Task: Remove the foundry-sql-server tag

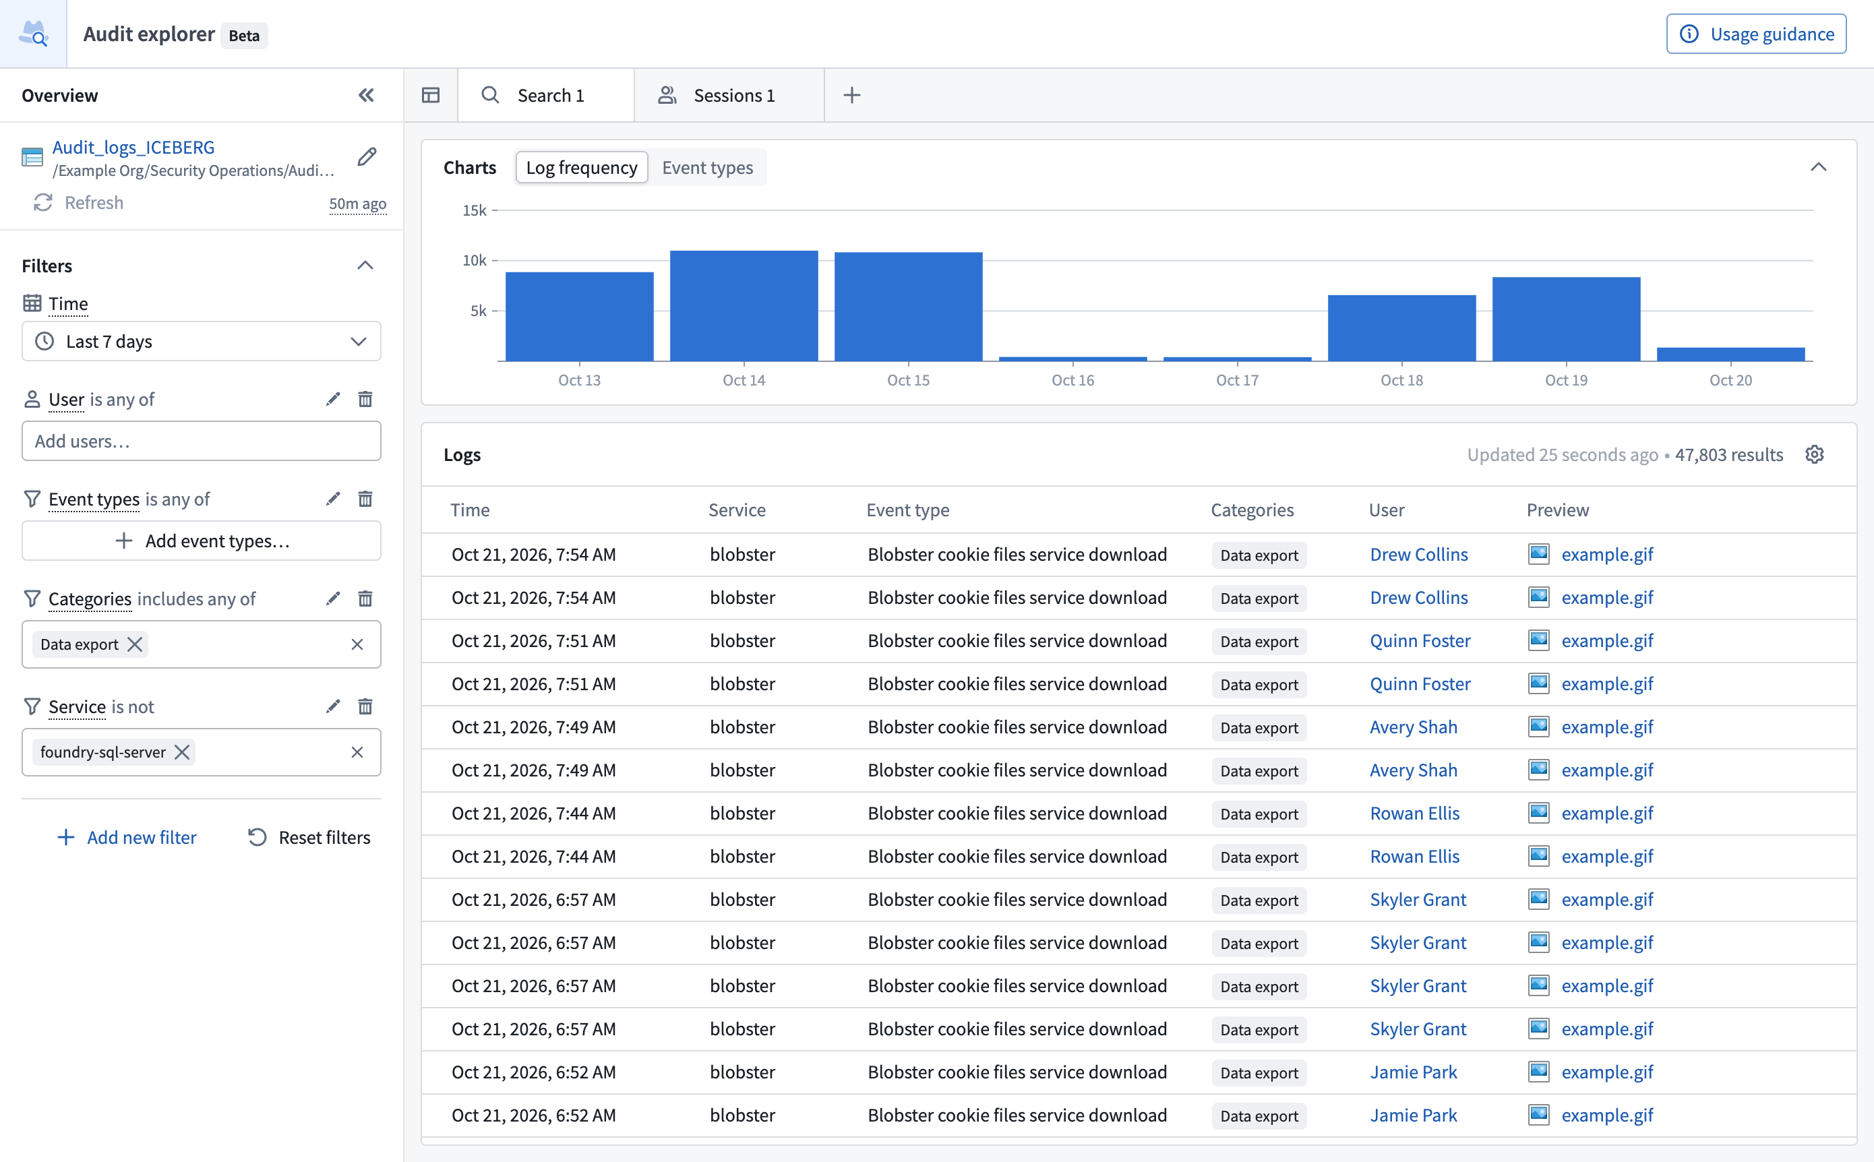Action: tap(181, 752)
